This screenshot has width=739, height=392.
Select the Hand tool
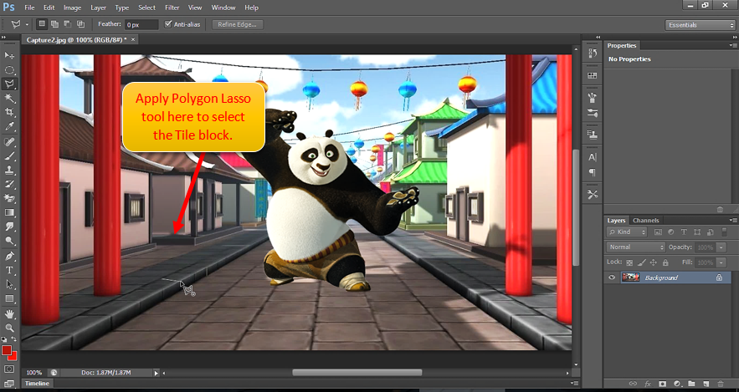click(x=9, y=314)
